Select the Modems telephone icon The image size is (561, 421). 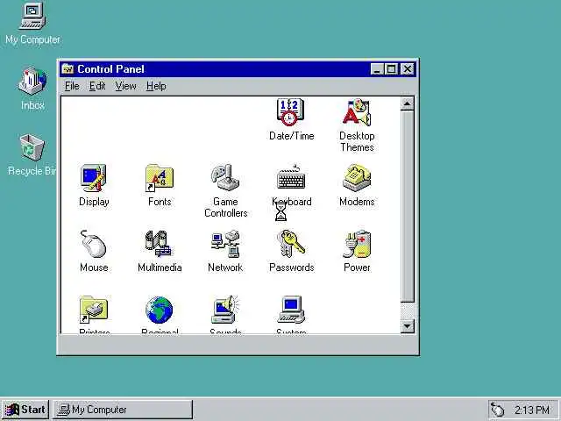(x=357, y=178)
